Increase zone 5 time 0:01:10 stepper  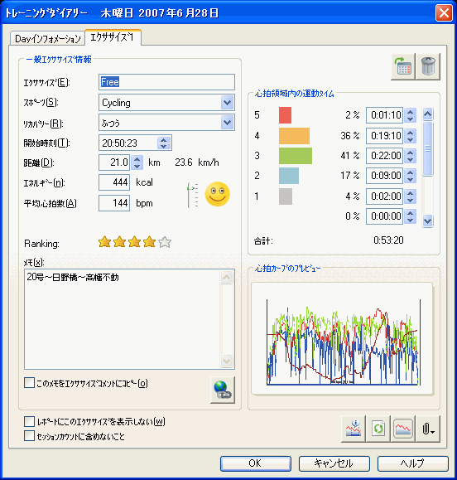click(411, 112)
